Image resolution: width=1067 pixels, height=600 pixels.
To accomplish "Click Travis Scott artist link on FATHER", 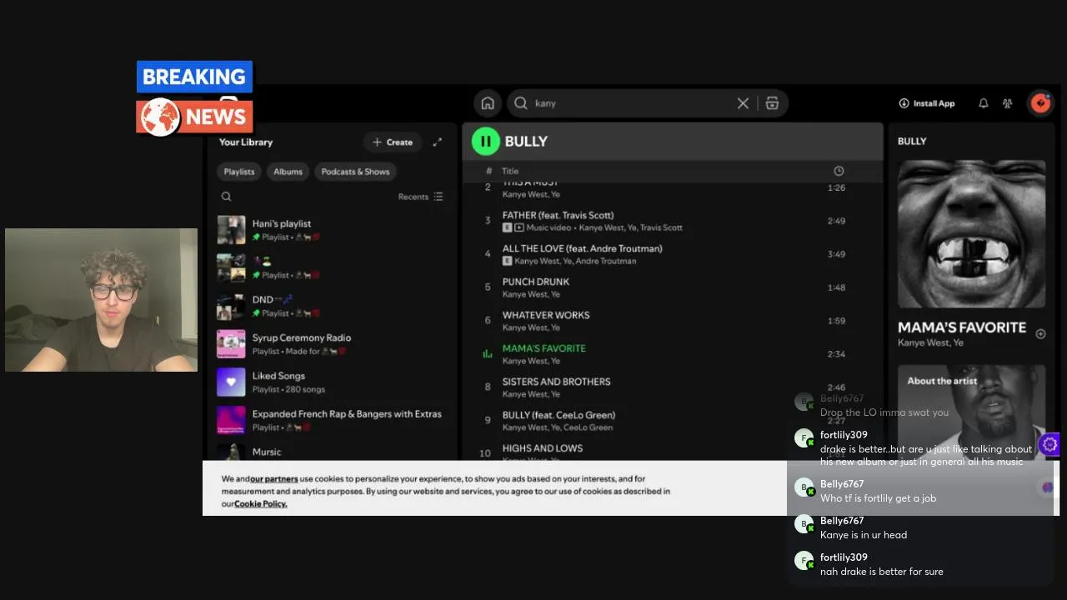I will tap(661, 227).
